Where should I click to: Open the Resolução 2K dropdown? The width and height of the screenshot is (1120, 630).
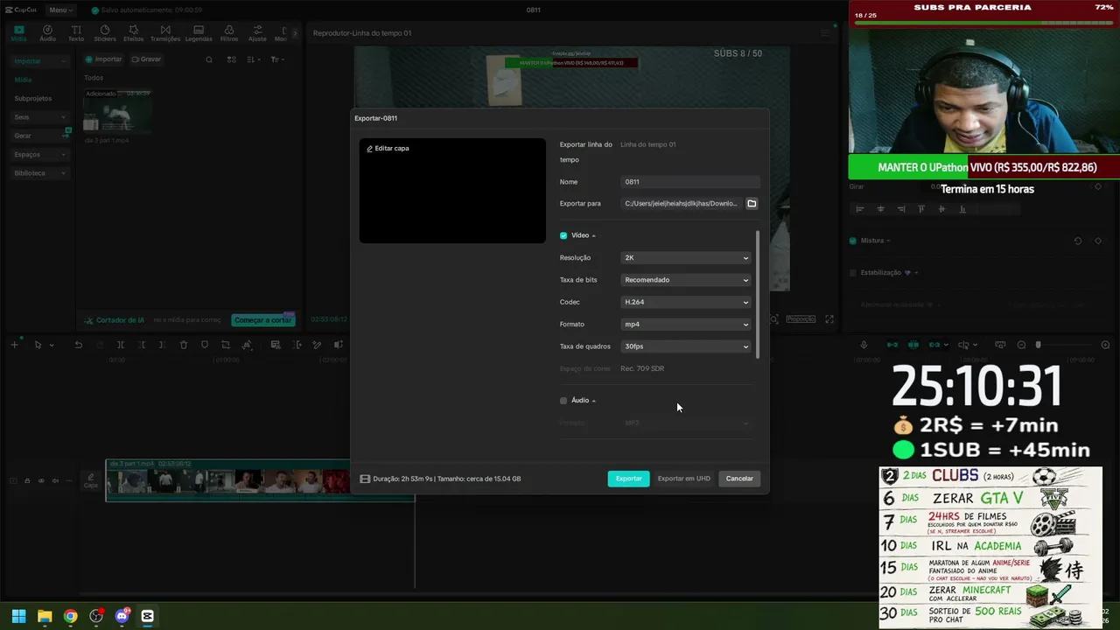(686, 258)
